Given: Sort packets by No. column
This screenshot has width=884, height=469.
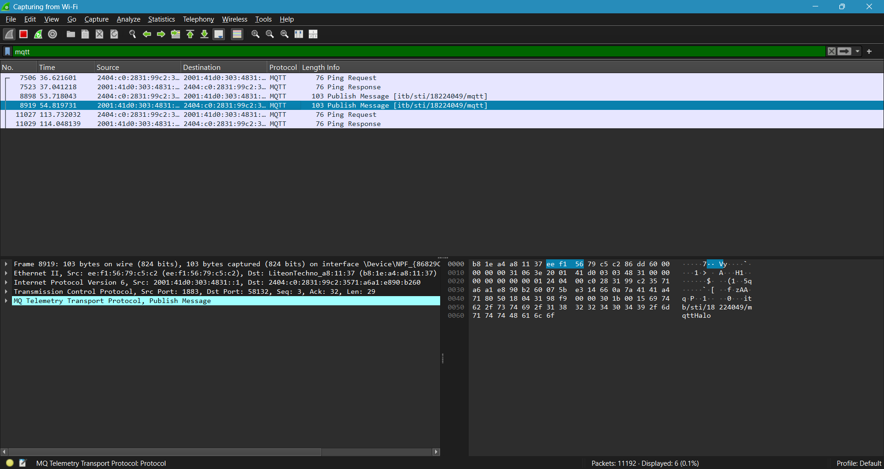Looking at the screenshot, I should click(x=18, y=67).
